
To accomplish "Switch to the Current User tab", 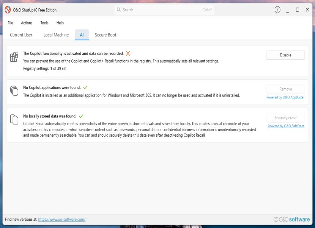I will (x=21, y=35).
